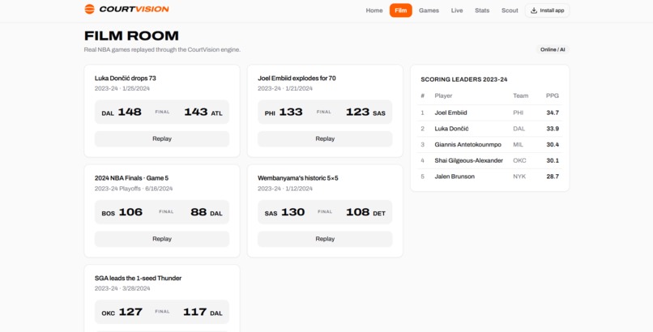Replay the Joel Embiid explodes for 70 game
Image resolution: width=653 pixels, height=332 pixels.
(325, 139)
